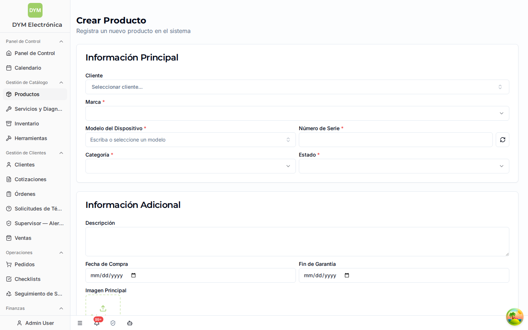Open the Seleccionar cliente combo box
Image resolution: width=528 pixels, height=330 pixels.
click(x=297, y=87)
